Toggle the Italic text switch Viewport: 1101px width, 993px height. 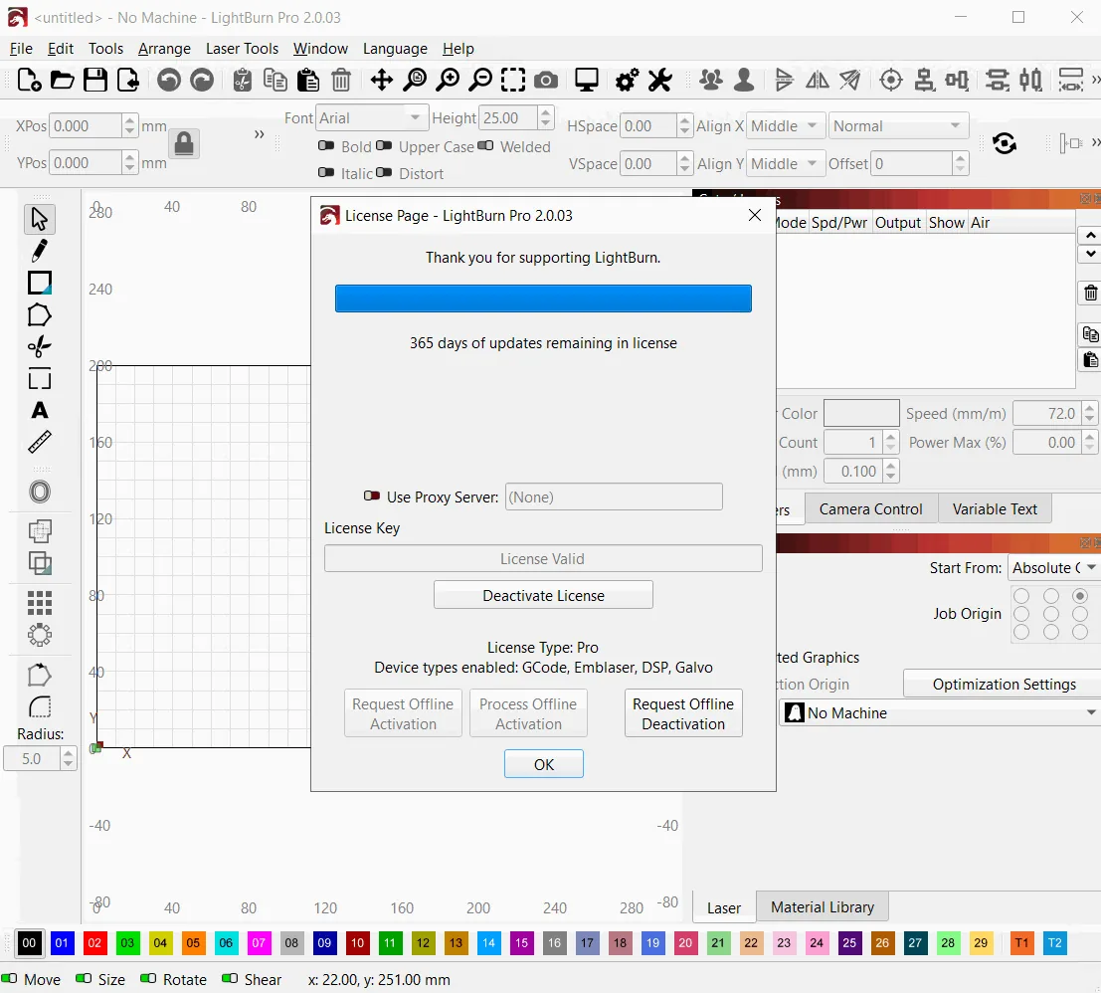(326, 172)
